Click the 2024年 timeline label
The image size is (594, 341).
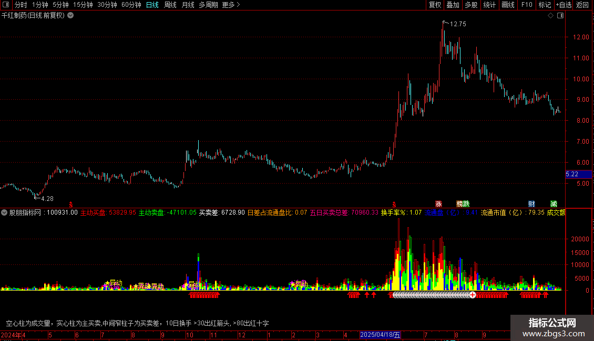click(11, 335)
